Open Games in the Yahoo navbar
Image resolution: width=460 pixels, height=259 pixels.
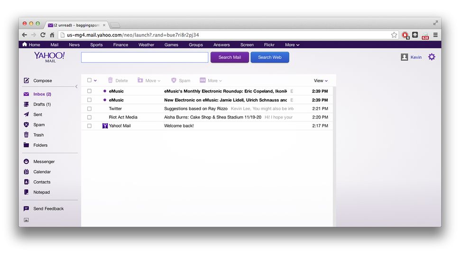tap(171, 45)
